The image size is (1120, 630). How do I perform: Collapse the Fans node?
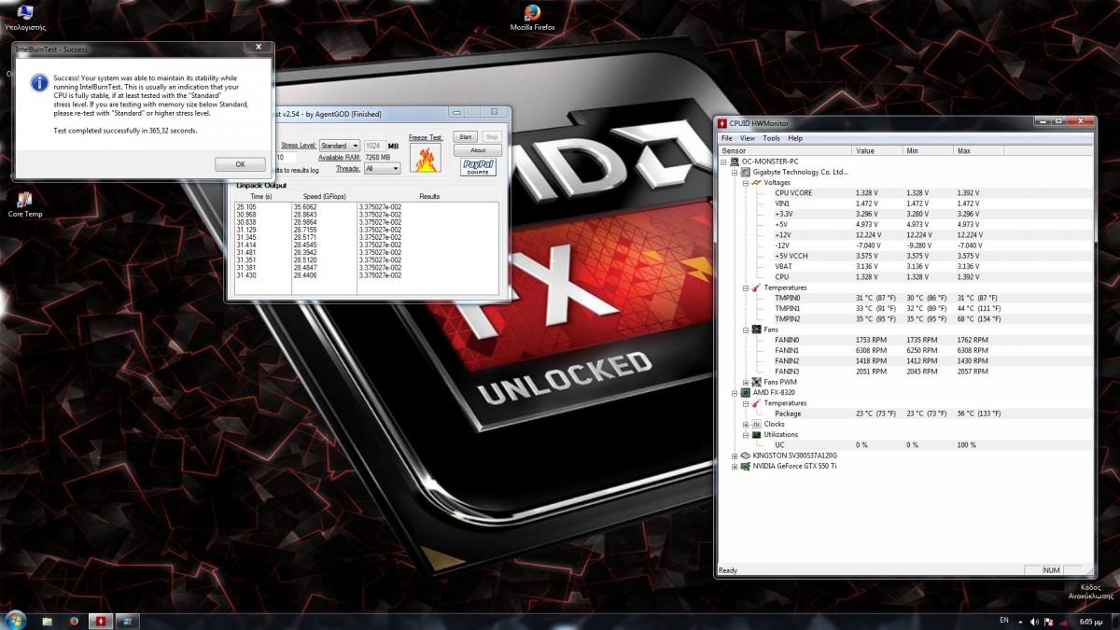(x=745, y=329)
